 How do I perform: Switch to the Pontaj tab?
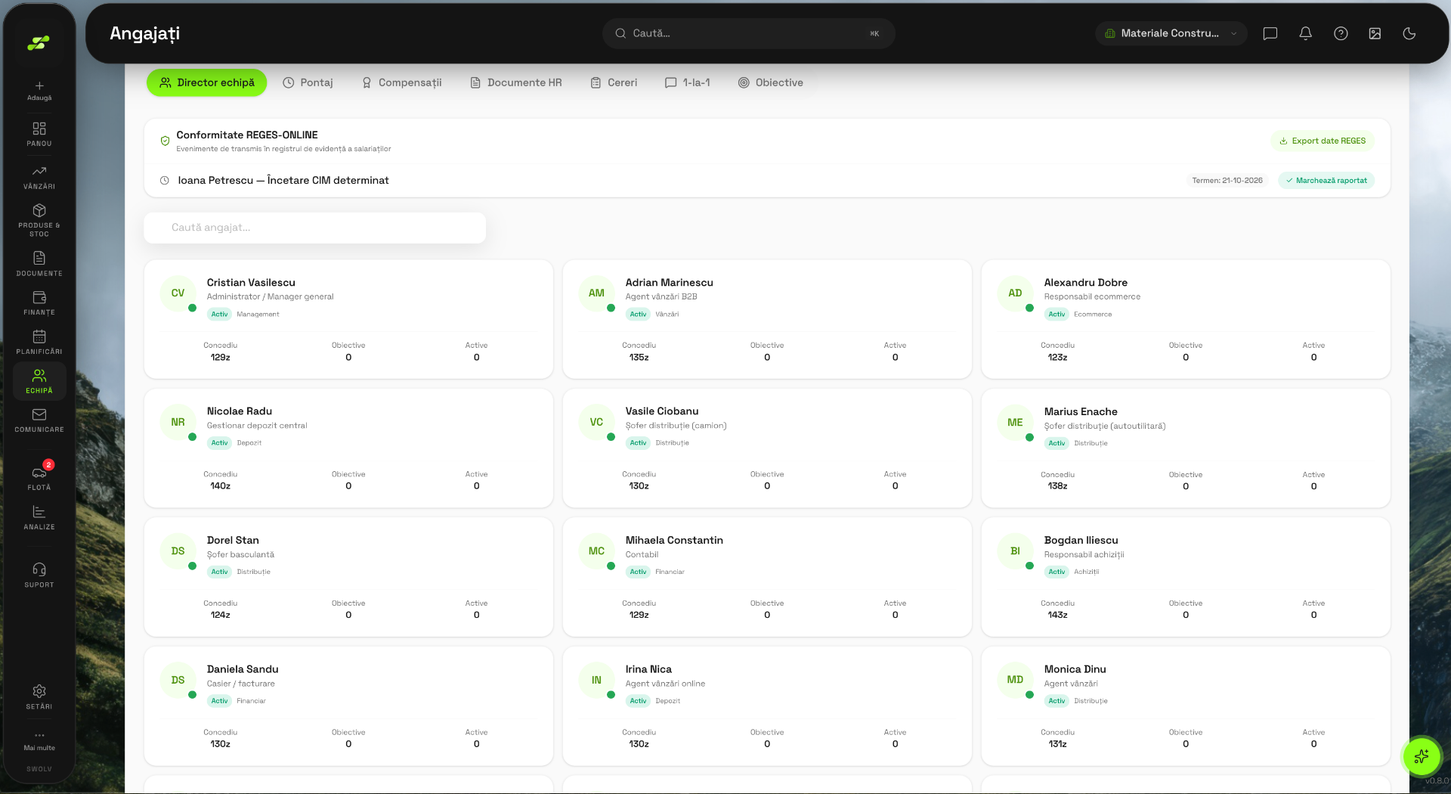point(308,82)
